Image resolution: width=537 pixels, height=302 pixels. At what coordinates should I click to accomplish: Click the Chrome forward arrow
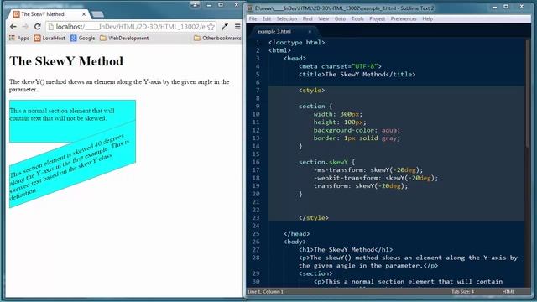pyautogui.click(x=25, y=26)
